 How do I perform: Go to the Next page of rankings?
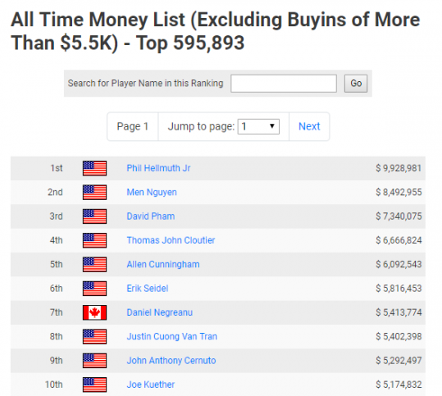[x=309, y=126]
